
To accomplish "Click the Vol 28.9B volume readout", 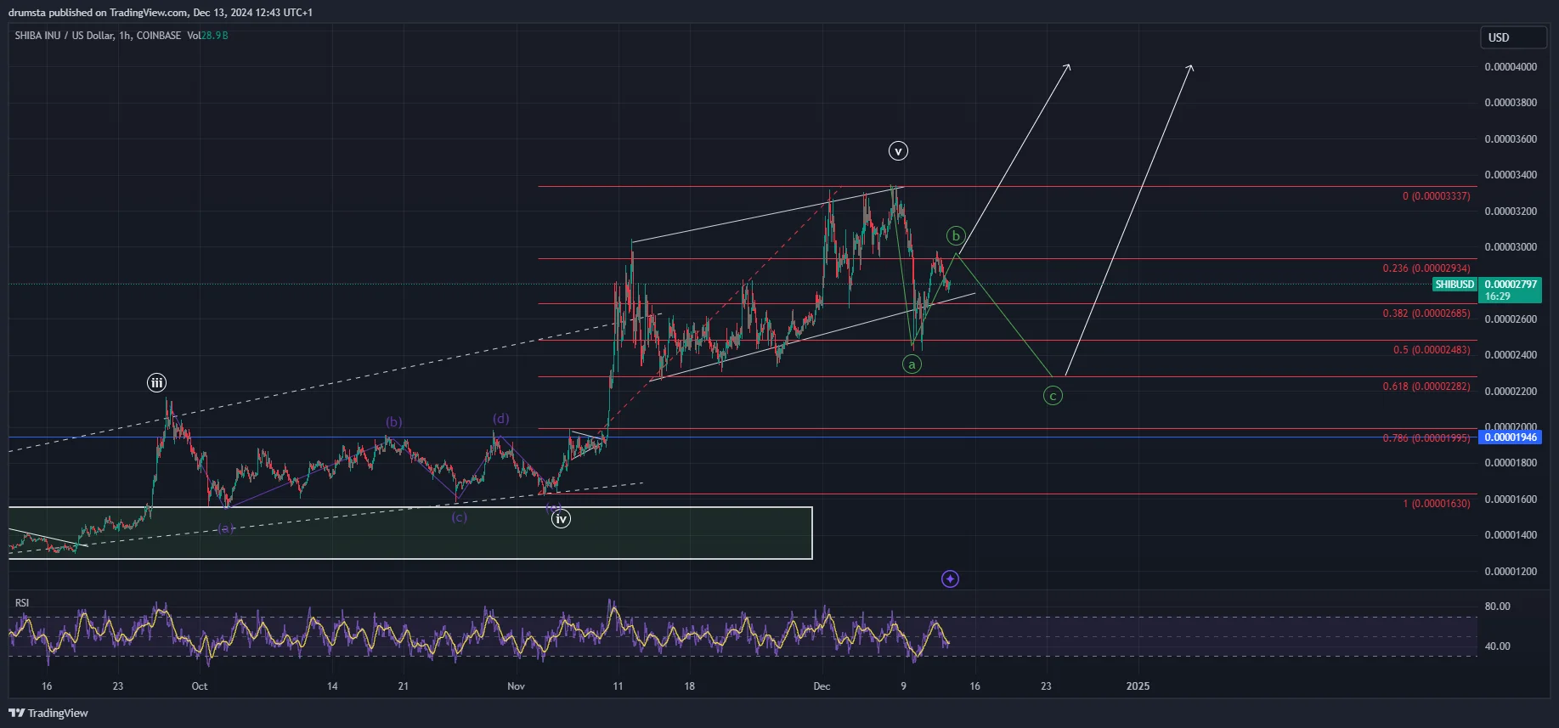I will tap(207, 36).
